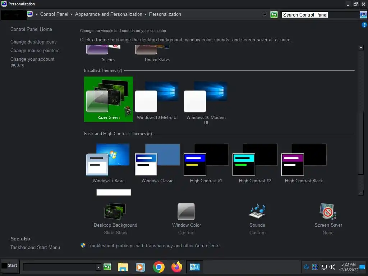Go to Control Panel breadcrumb
The height and width of the screenshot is (276, 368).
point(54,14)
